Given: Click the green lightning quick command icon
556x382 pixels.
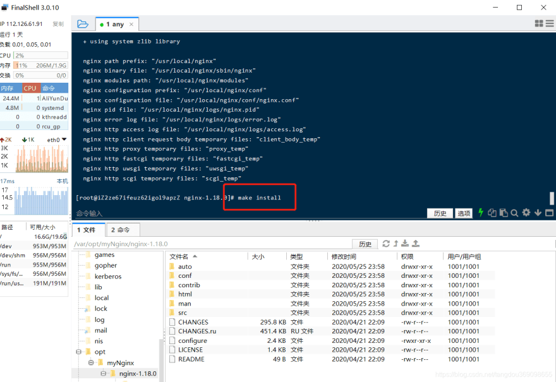Looking at the screenshot, I should (481, 213).
